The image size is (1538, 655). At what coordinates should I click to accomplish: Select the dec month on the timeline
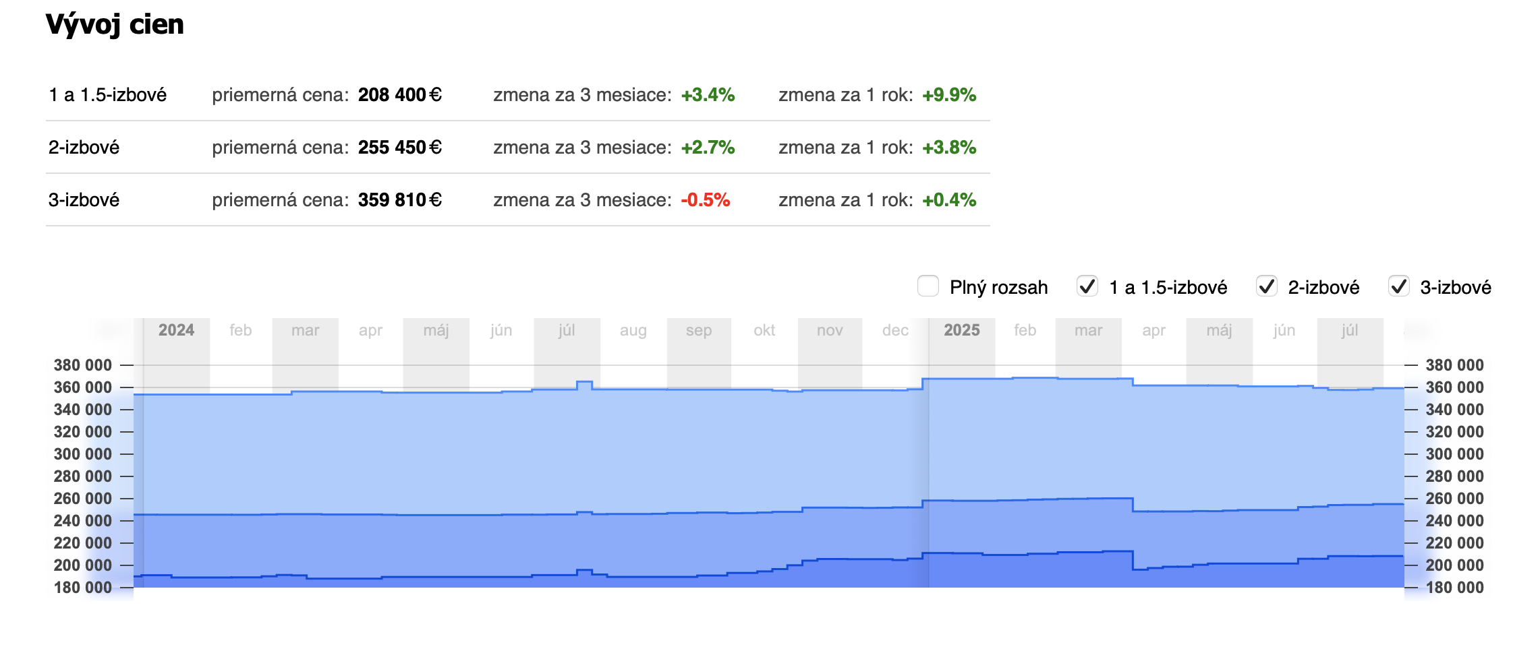[895, 330]
